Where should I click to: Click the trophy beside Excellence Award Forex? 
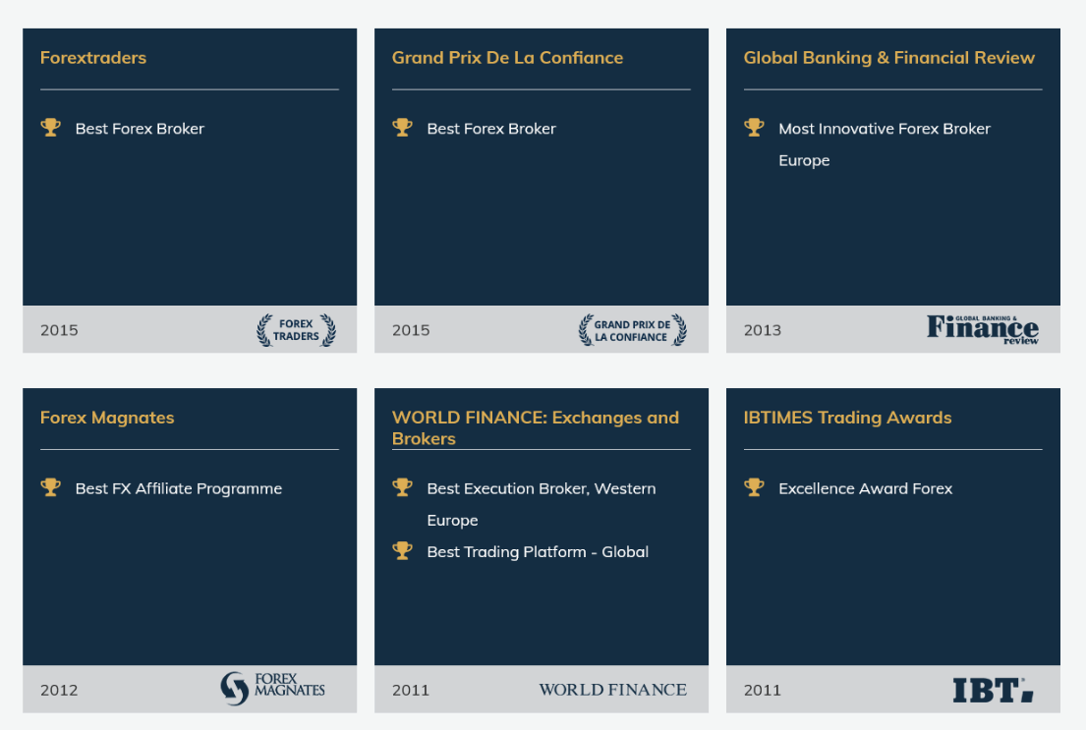[754, 487]
